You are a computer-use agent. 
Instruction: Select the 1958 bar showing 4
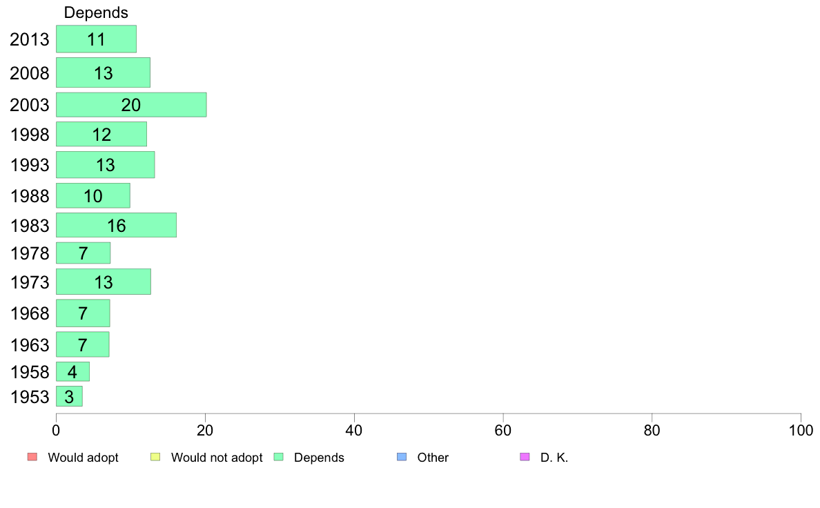(x=72, y=372)
